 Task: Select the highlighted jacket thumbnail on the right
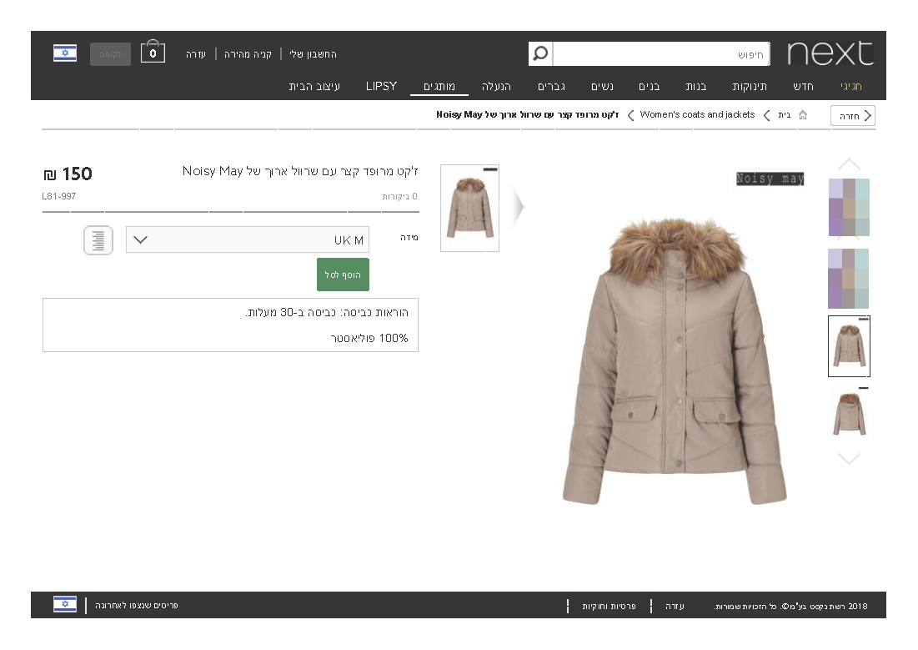[x=849, y=345]
